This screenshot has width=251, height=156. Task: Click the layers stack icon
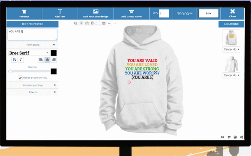coord(104,23)
